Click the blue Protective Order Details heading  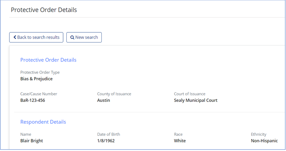pos(48,60)
